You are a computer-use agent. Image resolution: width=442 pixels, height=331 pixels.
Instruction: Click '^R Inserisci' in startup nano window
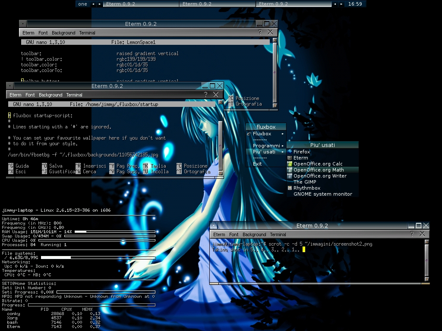click(91, 166)
